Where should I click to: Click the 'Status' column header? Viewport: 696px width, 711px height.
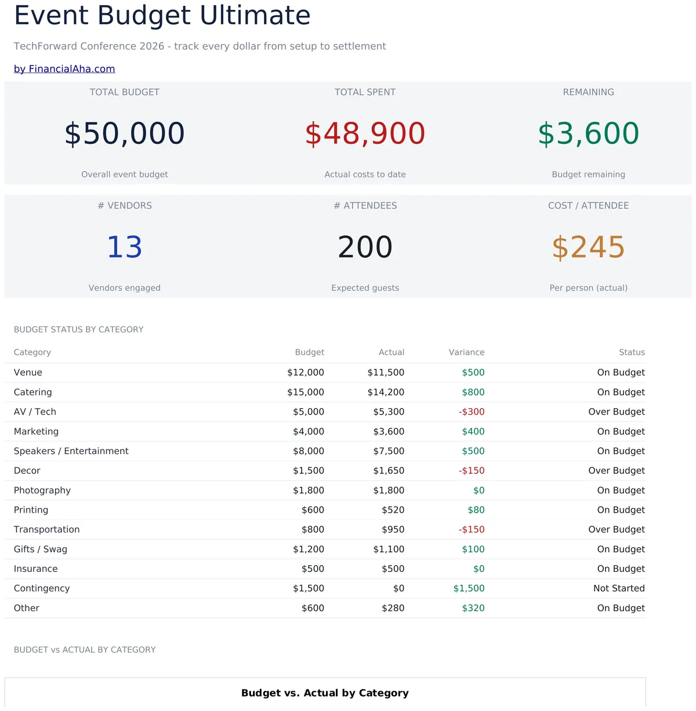tap(632, 353)
